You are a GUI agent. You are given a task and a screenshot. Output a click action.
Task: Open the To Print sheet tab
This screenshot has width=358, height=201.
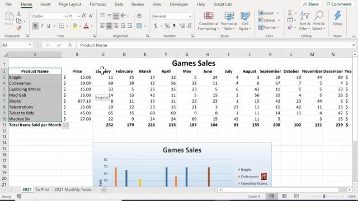click(x=43, y=190)
